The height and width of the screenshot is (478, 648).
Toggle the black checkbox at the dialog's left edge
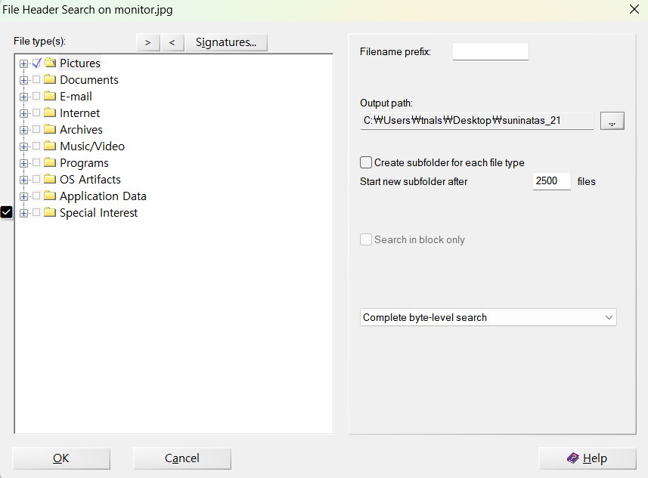6,212
